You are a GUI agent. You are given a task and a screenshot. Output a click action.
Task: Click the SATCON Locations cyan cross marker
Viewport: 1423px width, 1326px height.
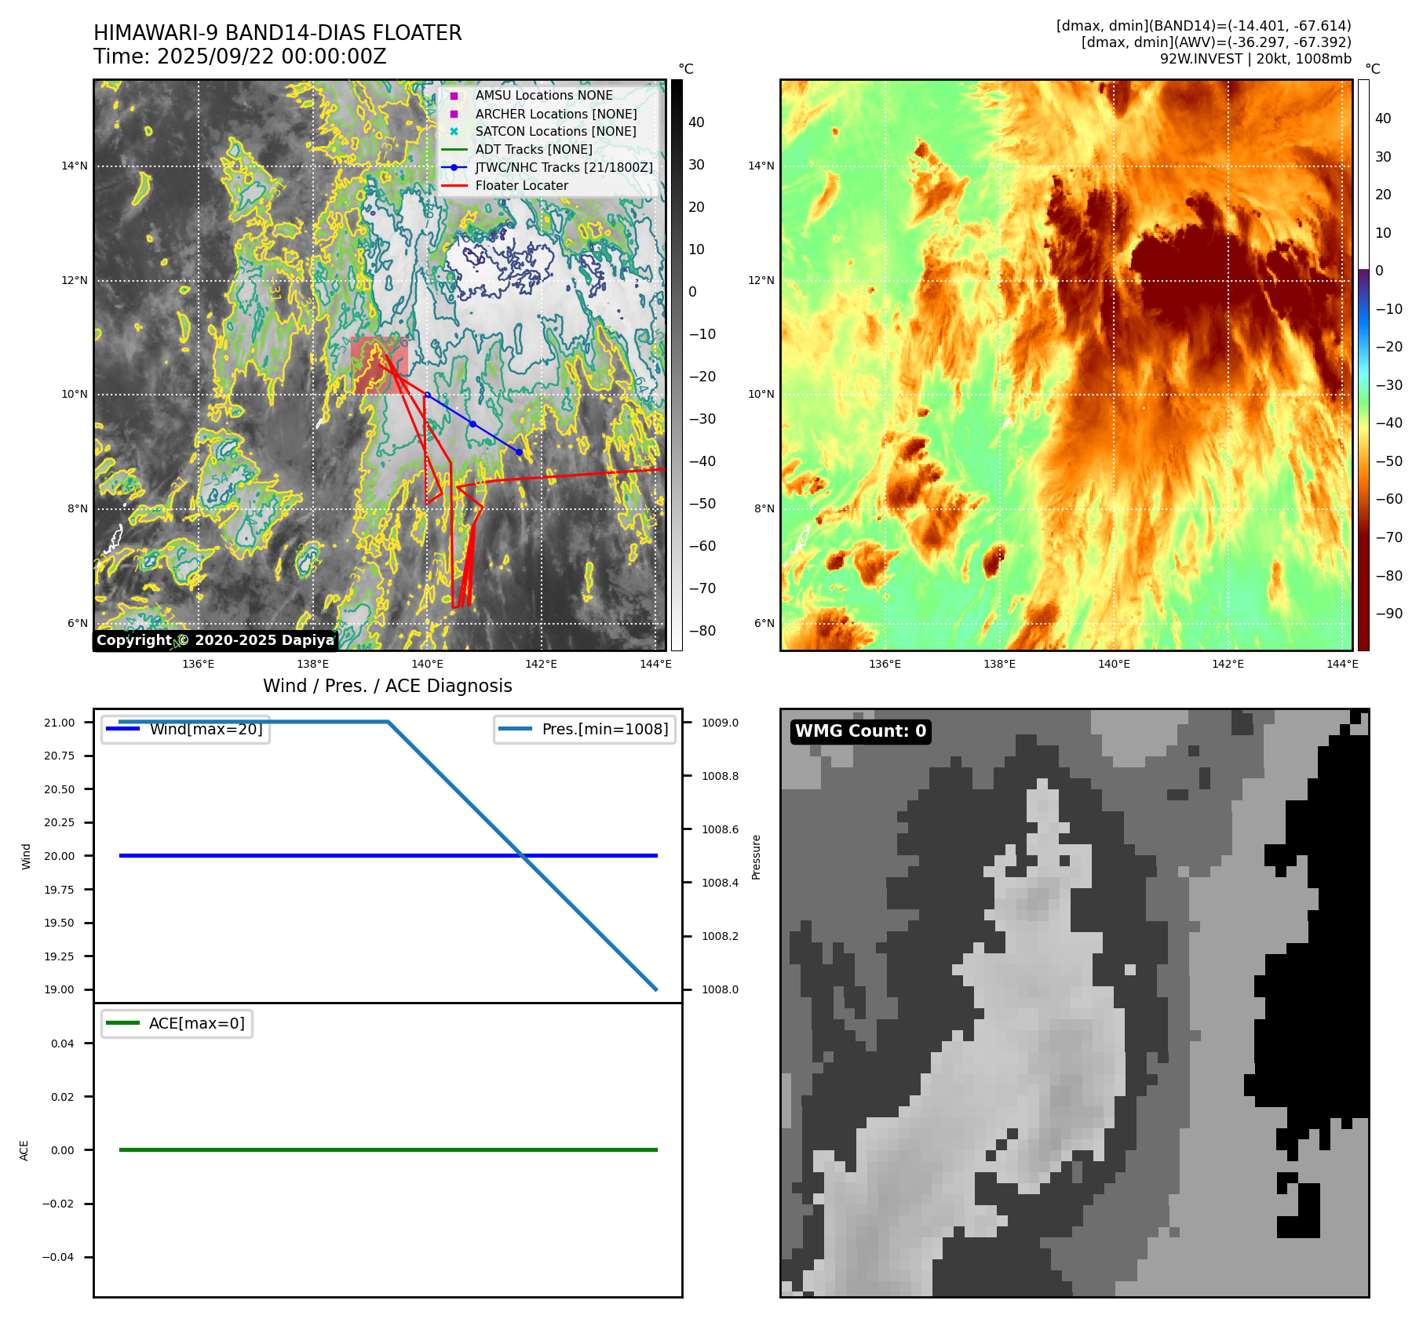pos(454,132)
